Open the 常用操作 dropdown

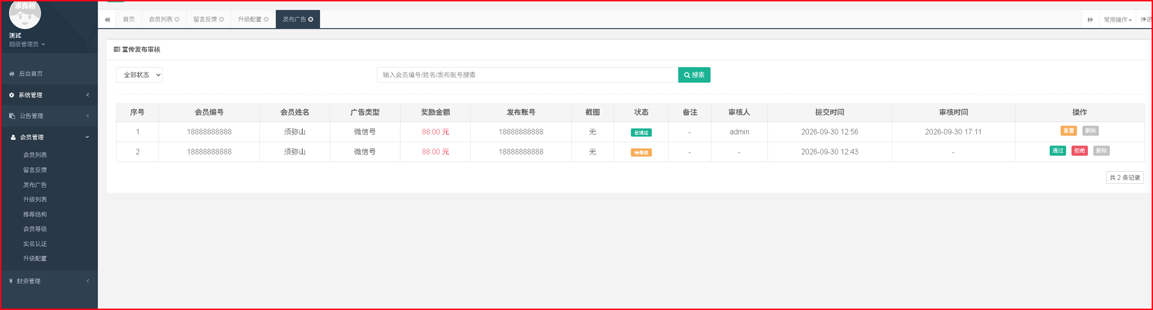1117,20
